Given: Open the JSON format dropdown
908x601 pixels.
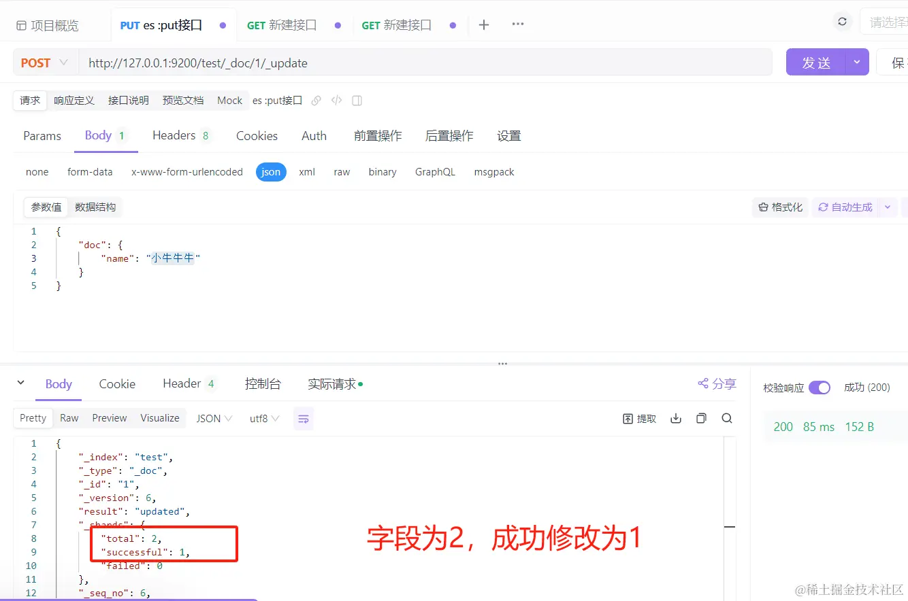Looking at the screenshot, I should point(214,418).
